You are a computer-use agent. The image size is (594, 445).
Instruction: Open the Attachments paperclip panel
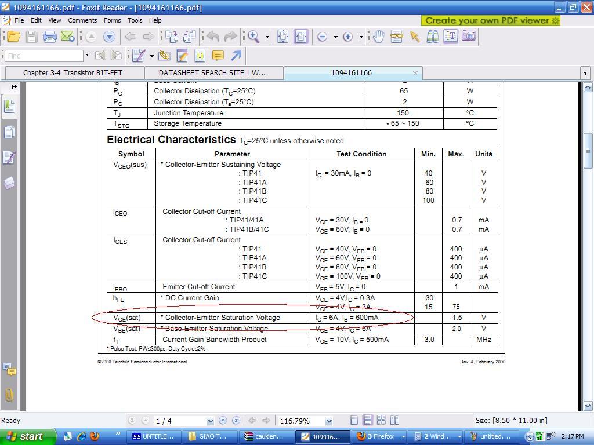tap(9, 395)
